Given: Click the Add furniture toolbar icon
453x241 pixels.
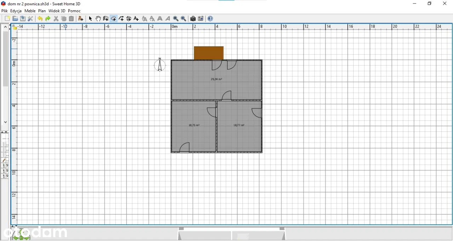Looking at the screenshot, I should (81, 19).
